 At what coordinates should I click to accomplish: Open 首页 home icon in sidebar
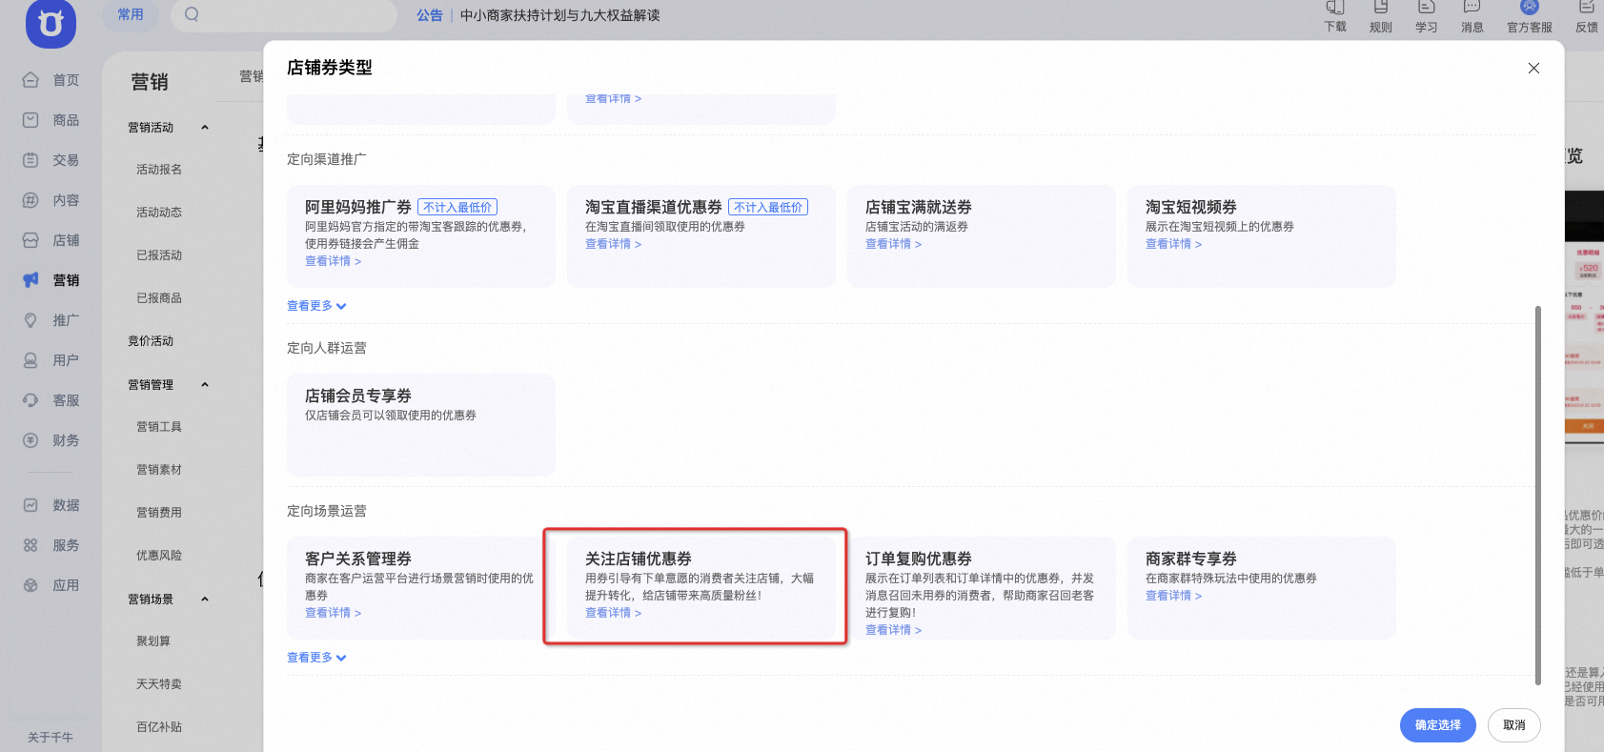coord(30,80)
